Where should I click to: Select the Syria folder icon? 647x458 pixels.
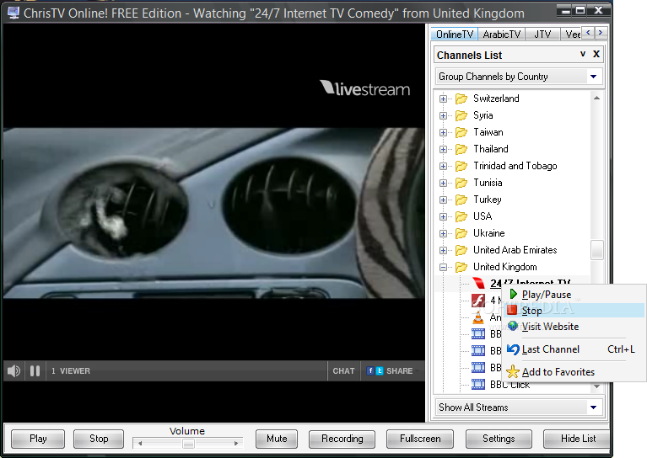tap(461, 115)
